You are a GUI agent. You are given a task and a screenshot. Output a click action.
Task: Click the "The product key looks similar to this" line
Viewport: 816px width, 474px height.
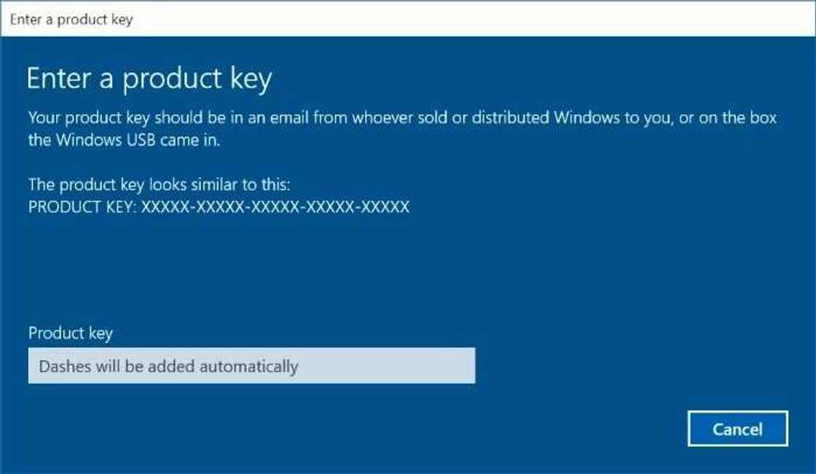159,184
